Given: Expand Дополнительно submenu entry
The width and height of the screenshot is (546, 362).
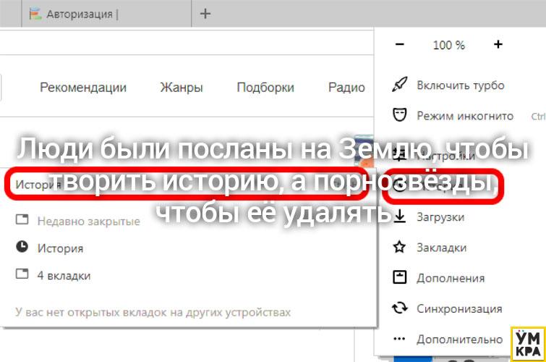Looking at the screenshot, I should coord(459,340).
